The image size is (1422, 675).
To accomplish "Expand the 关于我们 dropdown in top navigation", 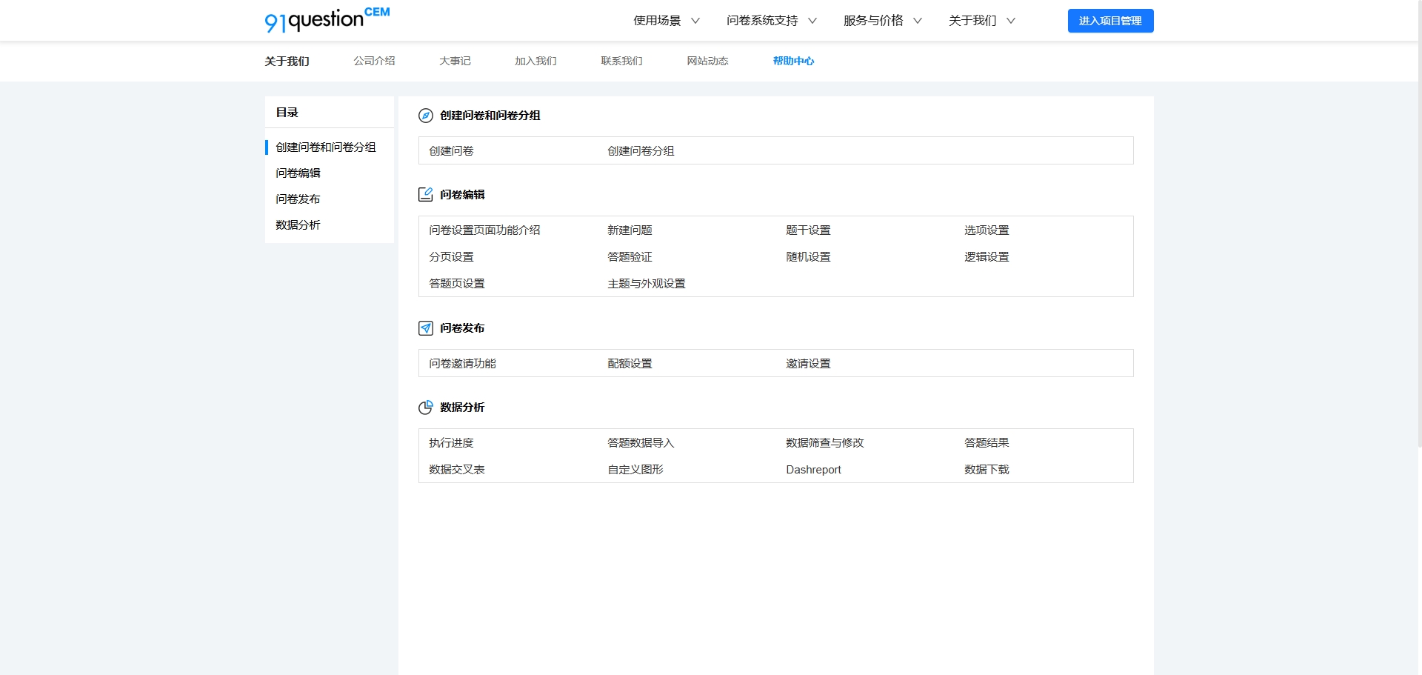I will coord(981,21).
